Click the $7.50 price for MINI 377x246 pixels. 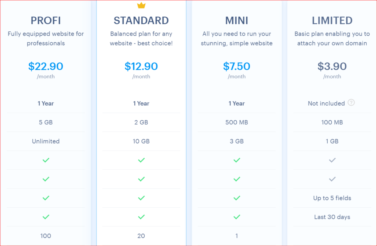(x=237, y=66)
